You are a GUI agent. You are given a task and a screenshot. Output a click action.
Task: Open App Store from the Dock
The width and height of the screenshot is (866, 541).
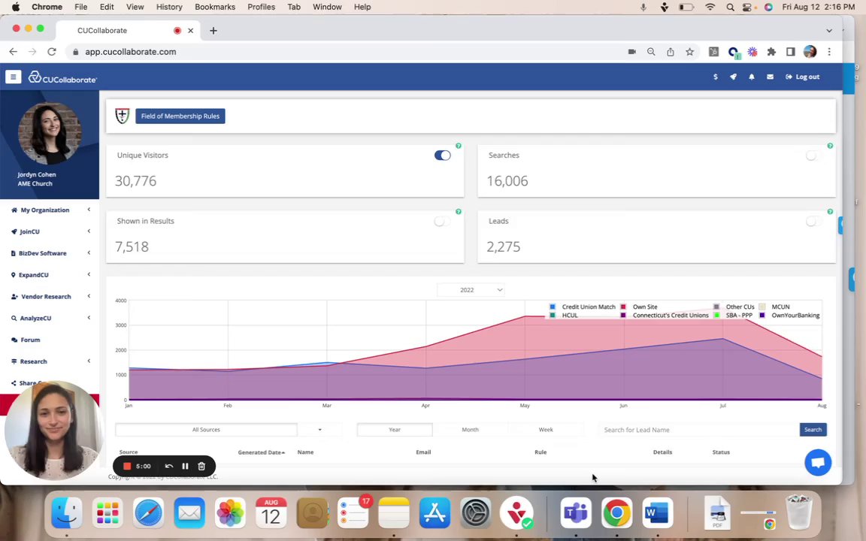(x=435, y=513)
